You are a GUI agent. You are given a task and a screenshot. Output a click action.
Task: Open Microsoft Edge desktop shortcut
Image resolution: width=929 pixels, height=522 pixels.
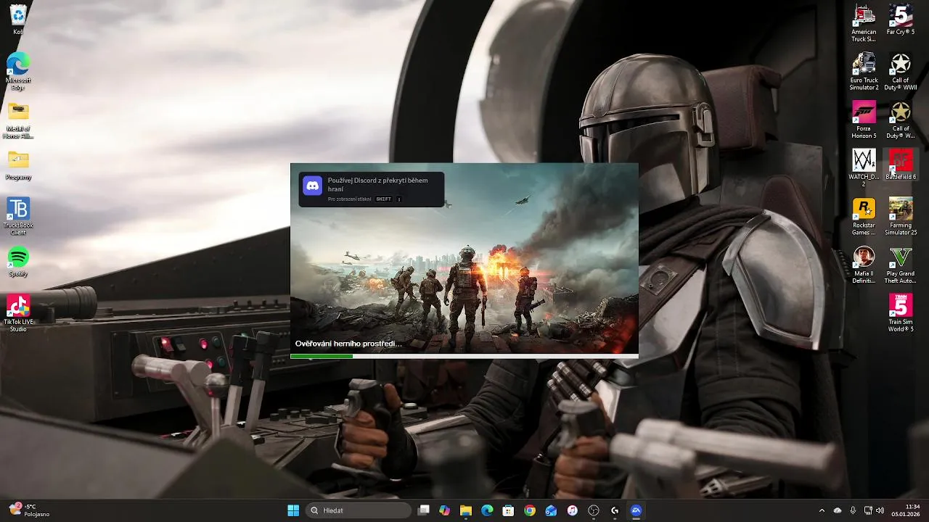click(x=18, y=71)
